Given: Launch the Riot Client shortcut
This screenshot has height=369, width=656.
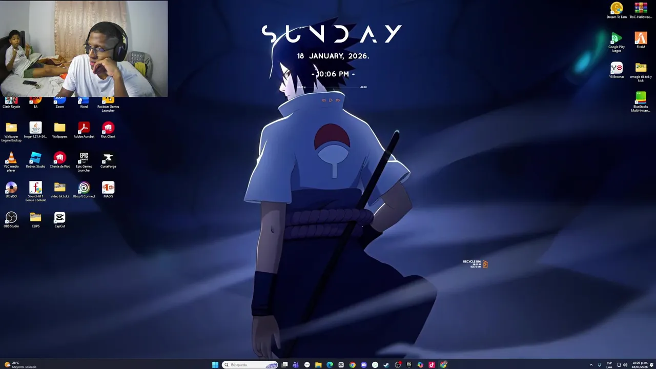Looking at the screenshot, I should (x=108, y=130).
